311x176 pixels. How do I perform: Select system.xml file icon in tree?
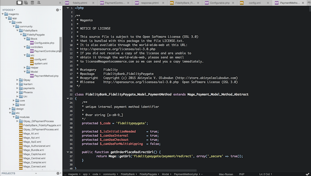(32, 63)
